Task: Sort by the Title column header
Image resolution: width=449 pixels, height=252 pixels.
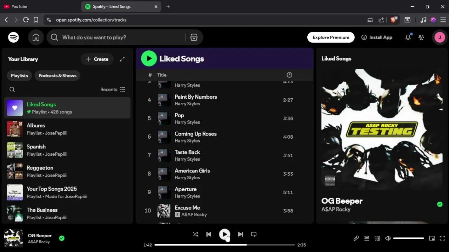Action: pos(162,75)
